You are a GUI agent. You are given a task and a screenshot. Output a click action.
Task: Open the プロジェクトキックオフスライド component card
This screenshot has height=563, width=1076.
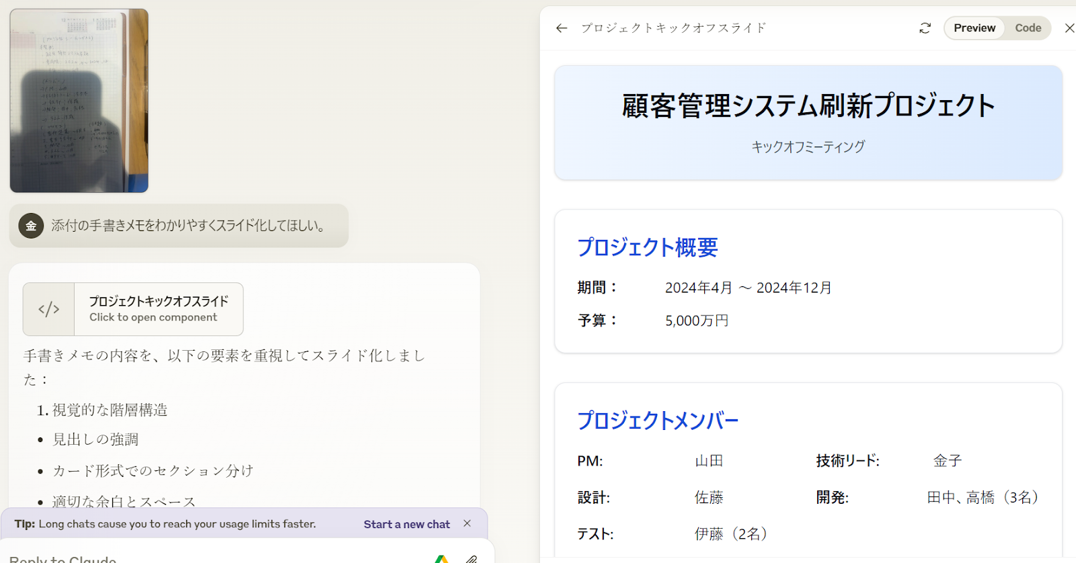point(158,309)
